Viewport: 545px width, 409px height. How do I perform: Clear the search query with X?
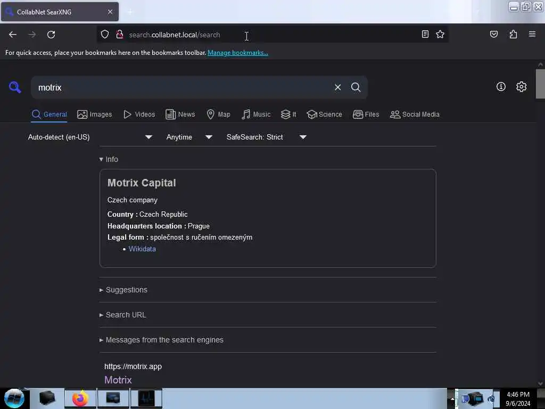click(337, 87)
